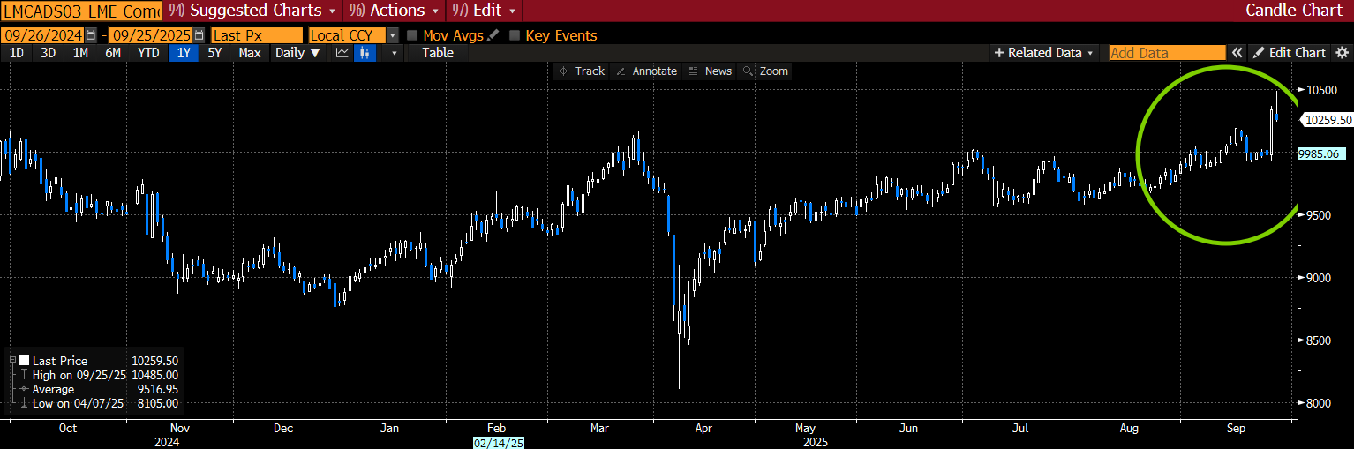The height and width of the screenshot is (449, 1354).
Task: Select the candle chart type icon
Action: click(365, 53)
